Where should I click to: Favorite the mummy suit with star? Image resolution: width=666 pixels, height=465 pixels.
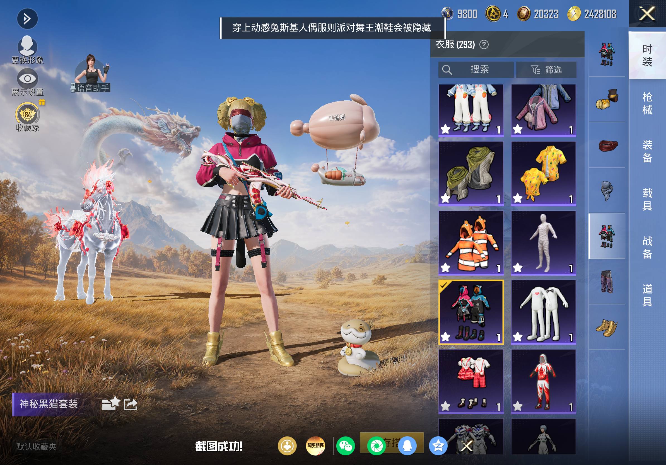(x=518, y=268)
